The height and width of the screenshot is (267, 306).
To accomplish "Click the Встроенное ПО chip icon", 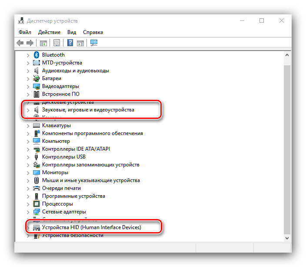I will click(x=37, y=94).
